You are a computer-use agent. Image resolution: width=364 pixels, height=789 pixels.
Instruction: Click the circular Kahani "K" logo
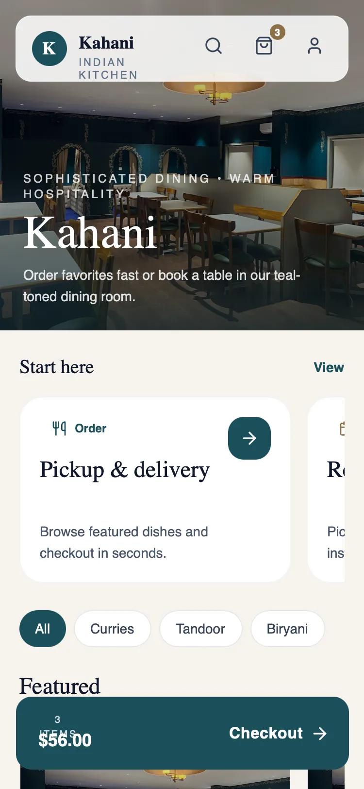49,49
